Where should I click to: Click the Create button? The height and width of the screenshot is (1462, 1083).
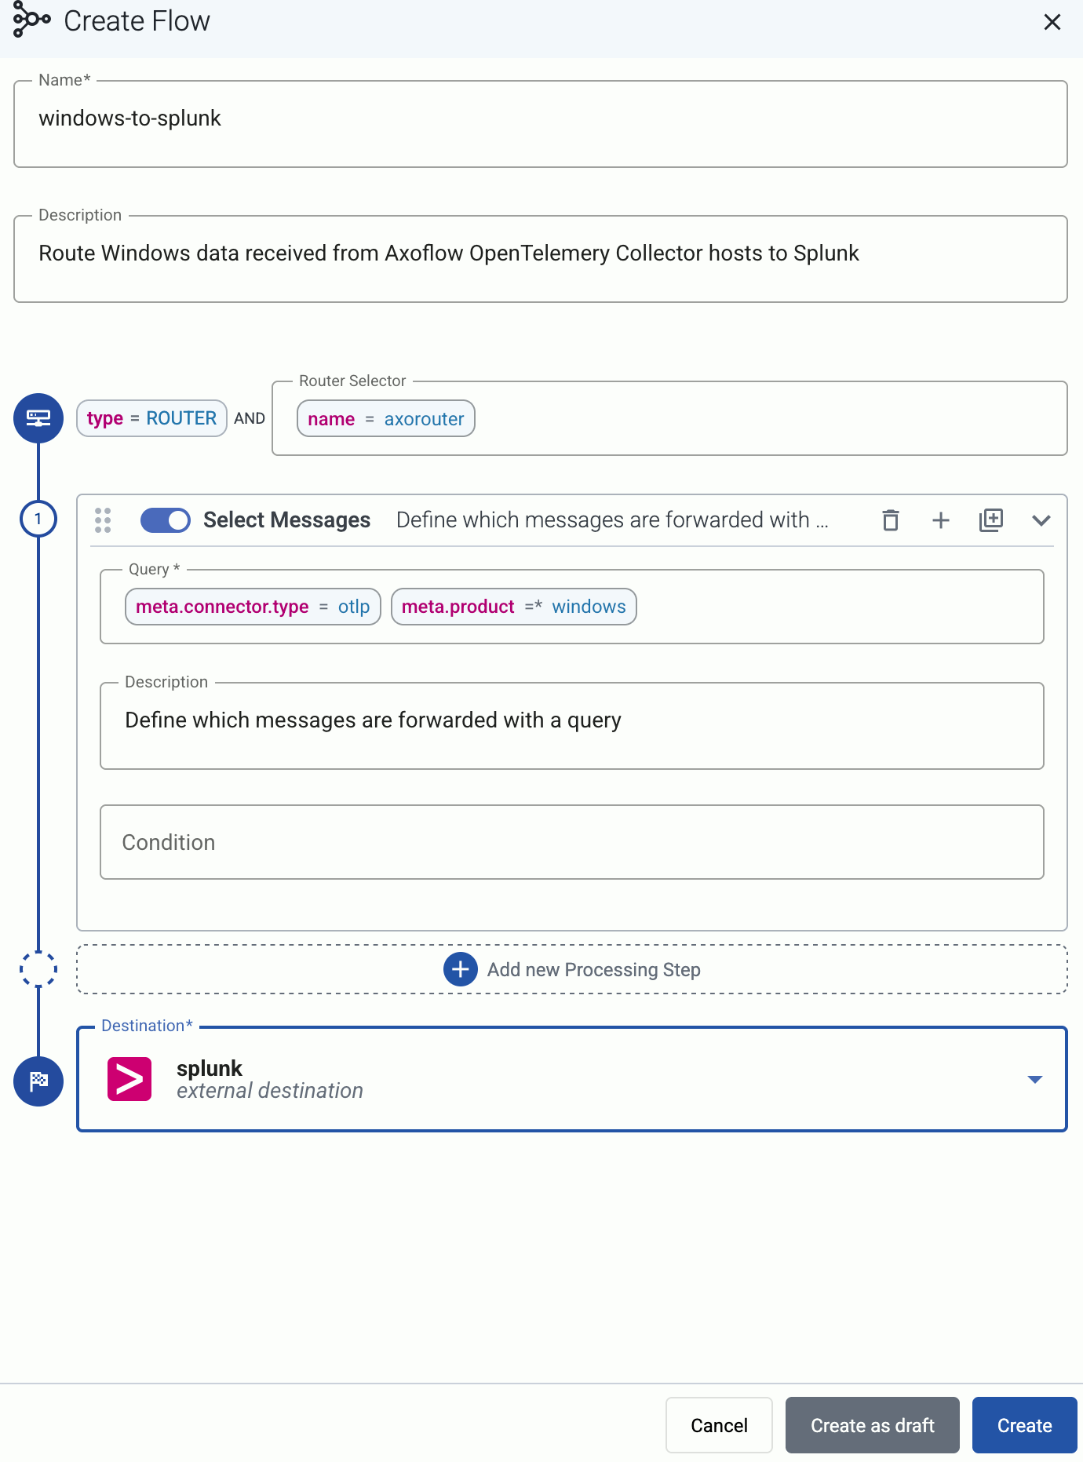[1025, 1425]
